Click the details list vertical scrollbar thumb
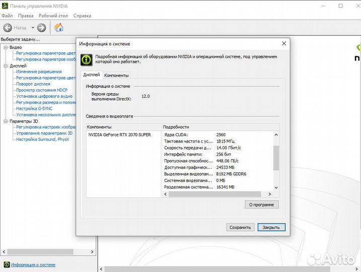 [276, 158]
